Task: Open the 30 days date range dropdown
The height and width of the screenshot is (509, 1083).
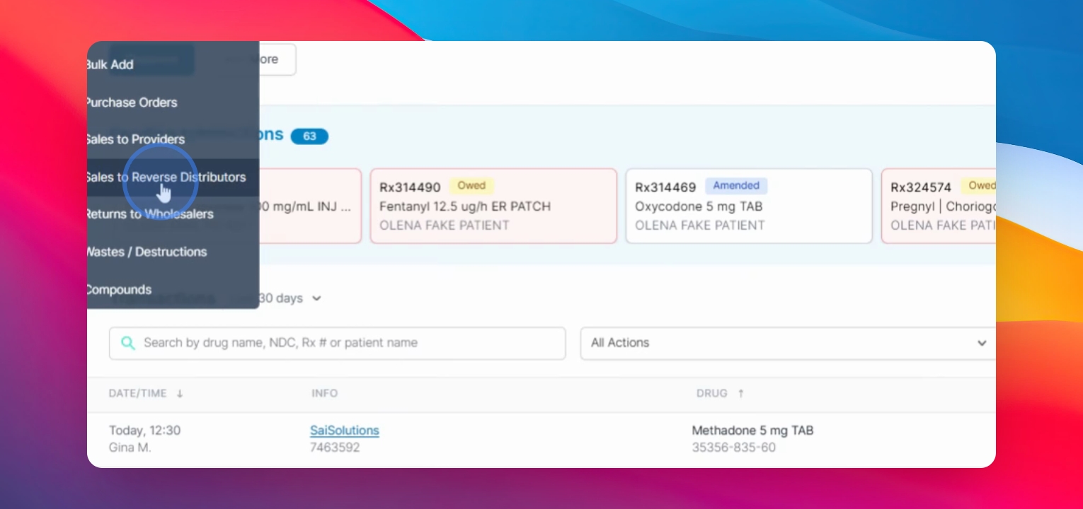Action: coord(290,298)
